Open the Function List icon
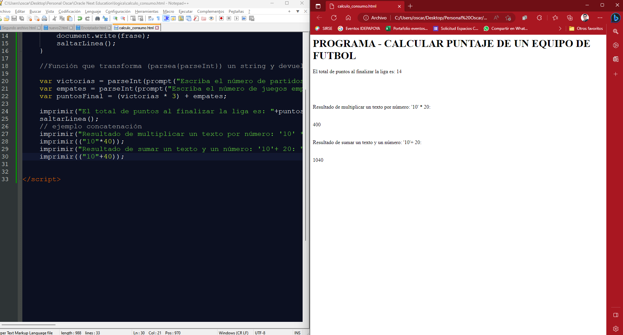This screenshot has width=623, height=335. pos(196,18)
